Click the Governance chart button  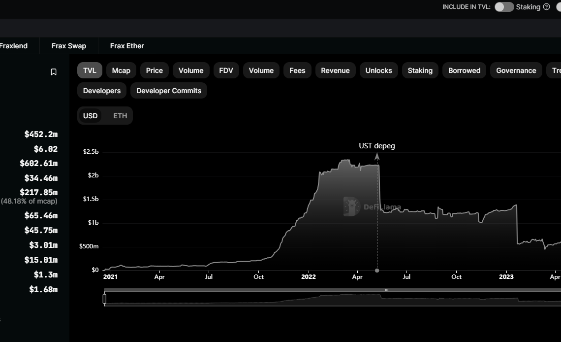click(516, 70)
